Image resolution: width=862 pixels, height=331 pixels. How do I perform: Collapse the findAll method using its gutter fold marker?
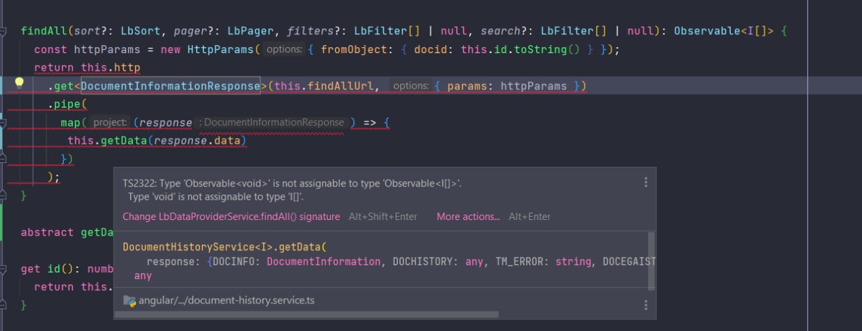tap(4, 31)
